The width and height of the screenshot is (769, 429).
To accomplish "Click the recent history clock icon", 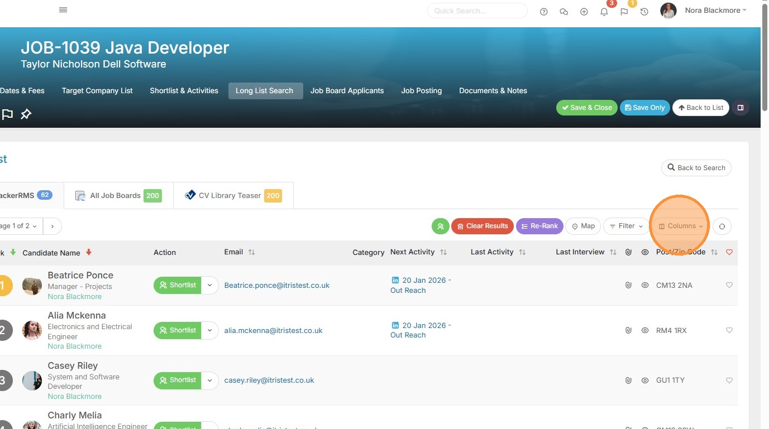I will (x=644, y=12).
